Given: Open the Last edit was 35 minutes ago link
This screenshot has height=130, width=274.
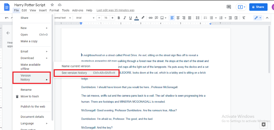Looking at the screenshot, I should pyautogui.click(x=116, y=10).
